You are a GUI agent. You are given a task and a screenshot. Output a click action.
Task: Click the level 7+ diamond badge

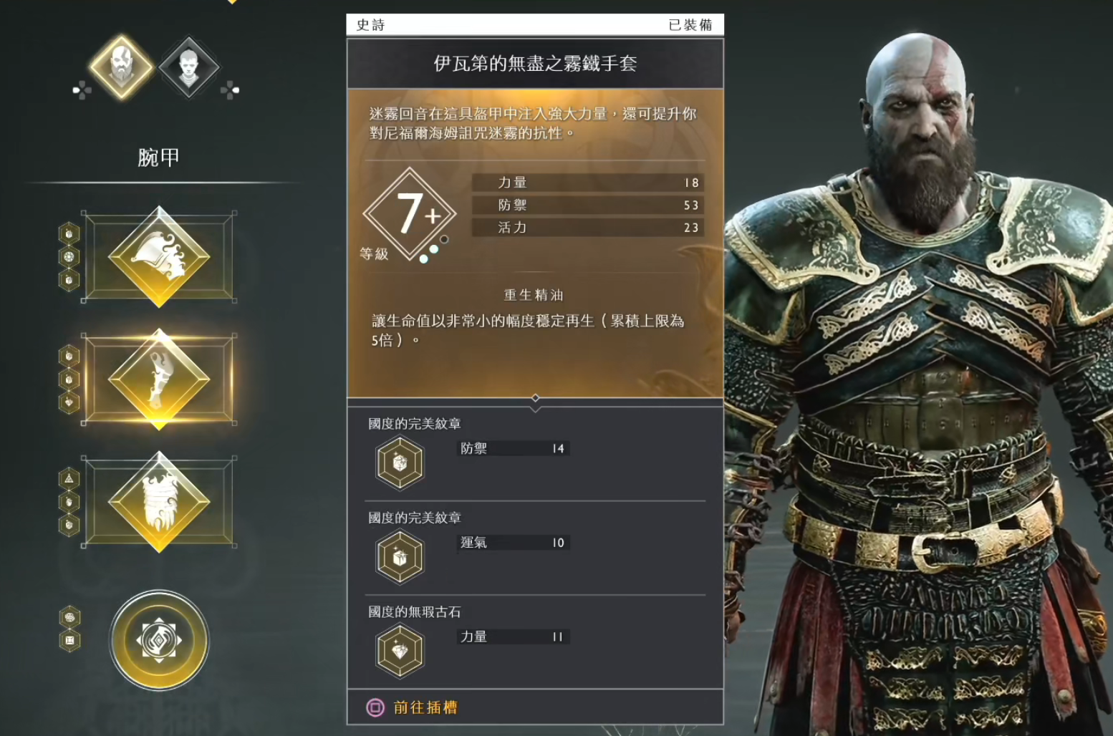410,213
